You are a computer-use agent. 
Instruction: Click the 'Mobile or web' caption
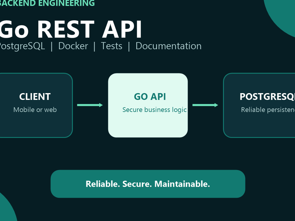point(35,110)
